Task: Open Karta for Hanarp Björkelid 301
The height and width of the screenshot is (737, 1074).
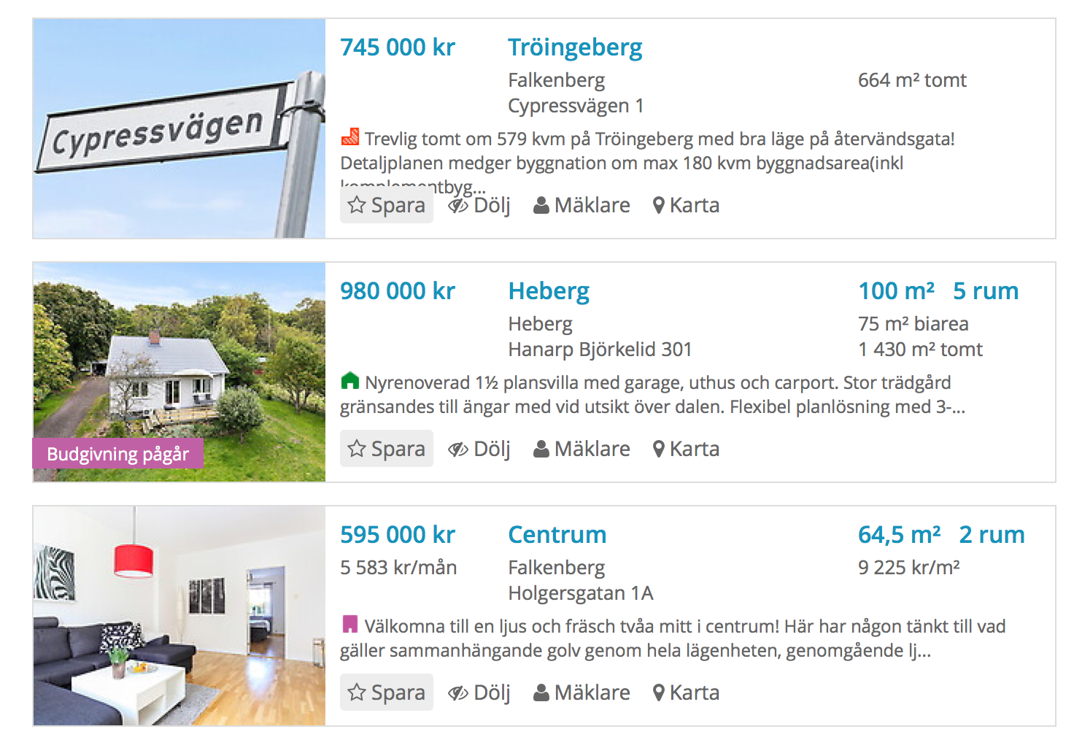Action: (x=686, y=449)
